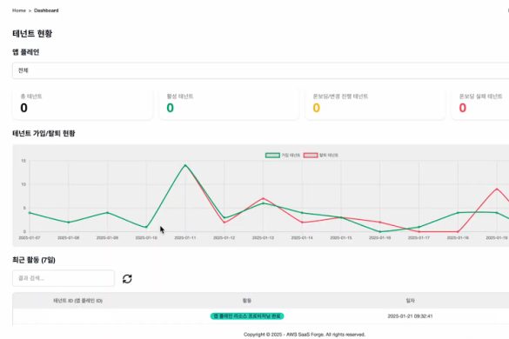
Task: Click the red data point above 2025-01-13
Action: 263,198
